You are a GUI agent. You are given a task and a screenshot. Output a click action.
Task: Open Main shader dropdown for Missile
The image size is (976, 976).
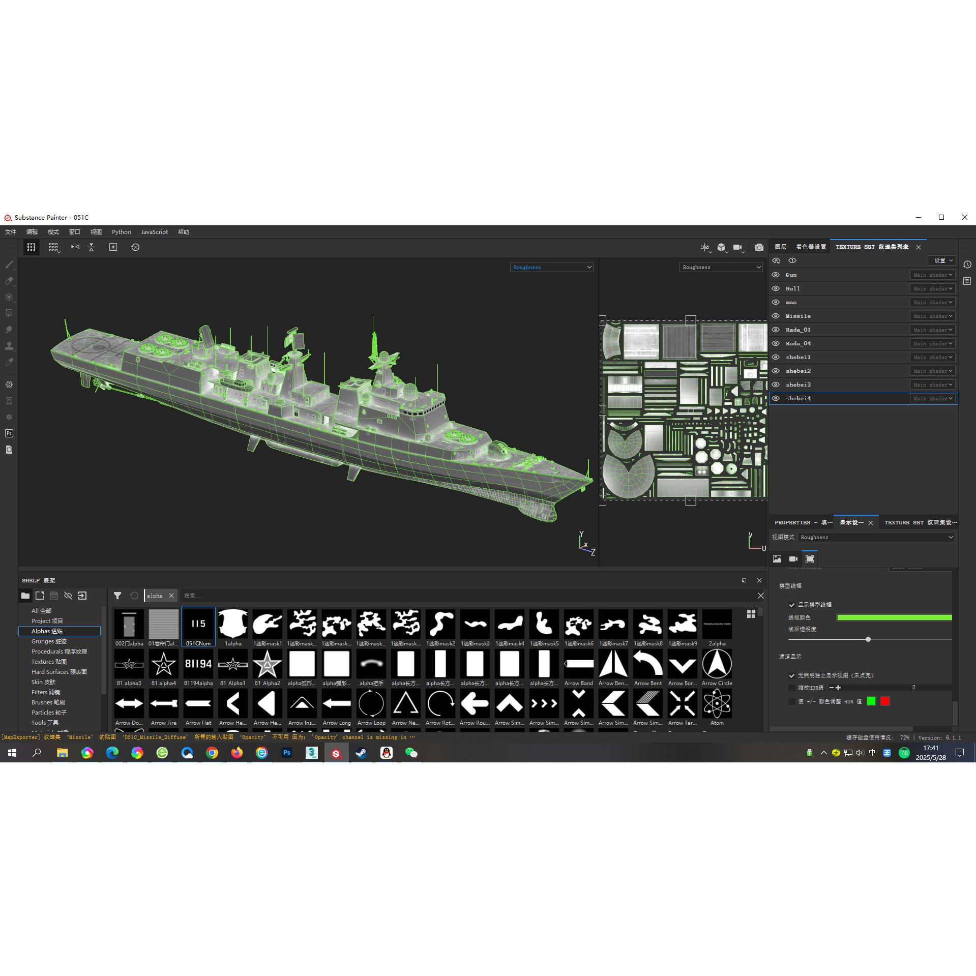[932, 316]
